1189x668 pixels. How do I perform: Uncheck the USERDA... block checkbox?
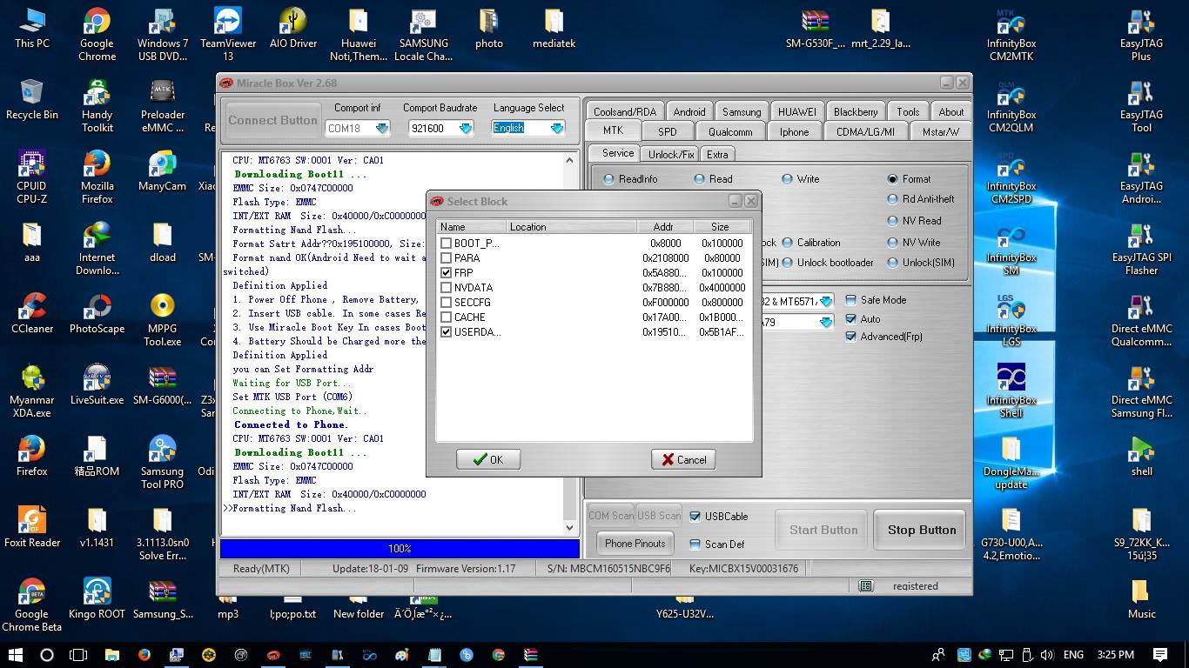click(x=446, y=332)
